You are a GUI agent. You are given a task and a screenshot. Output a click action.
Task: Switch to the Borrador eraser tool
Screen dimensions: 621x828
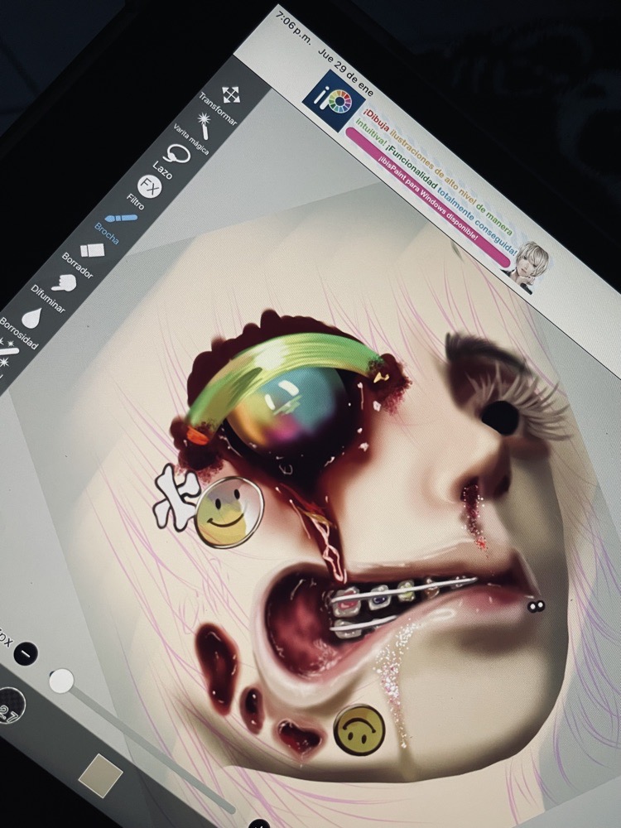90,249
